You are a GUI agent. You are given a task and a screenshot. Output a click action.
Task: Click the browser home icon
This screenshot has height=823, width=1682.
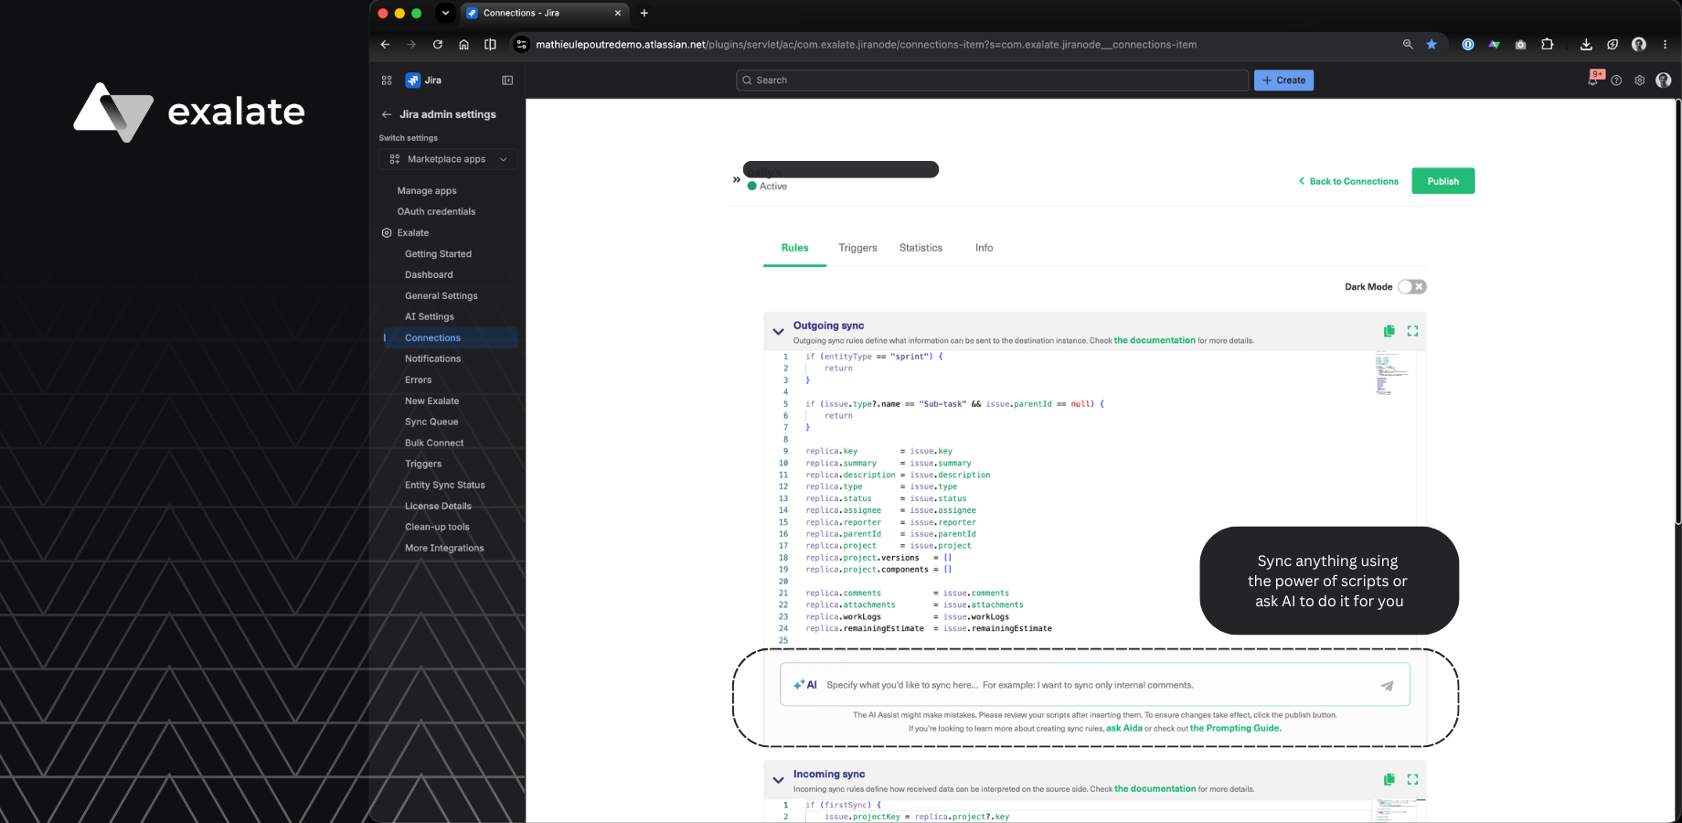(464, 44)
